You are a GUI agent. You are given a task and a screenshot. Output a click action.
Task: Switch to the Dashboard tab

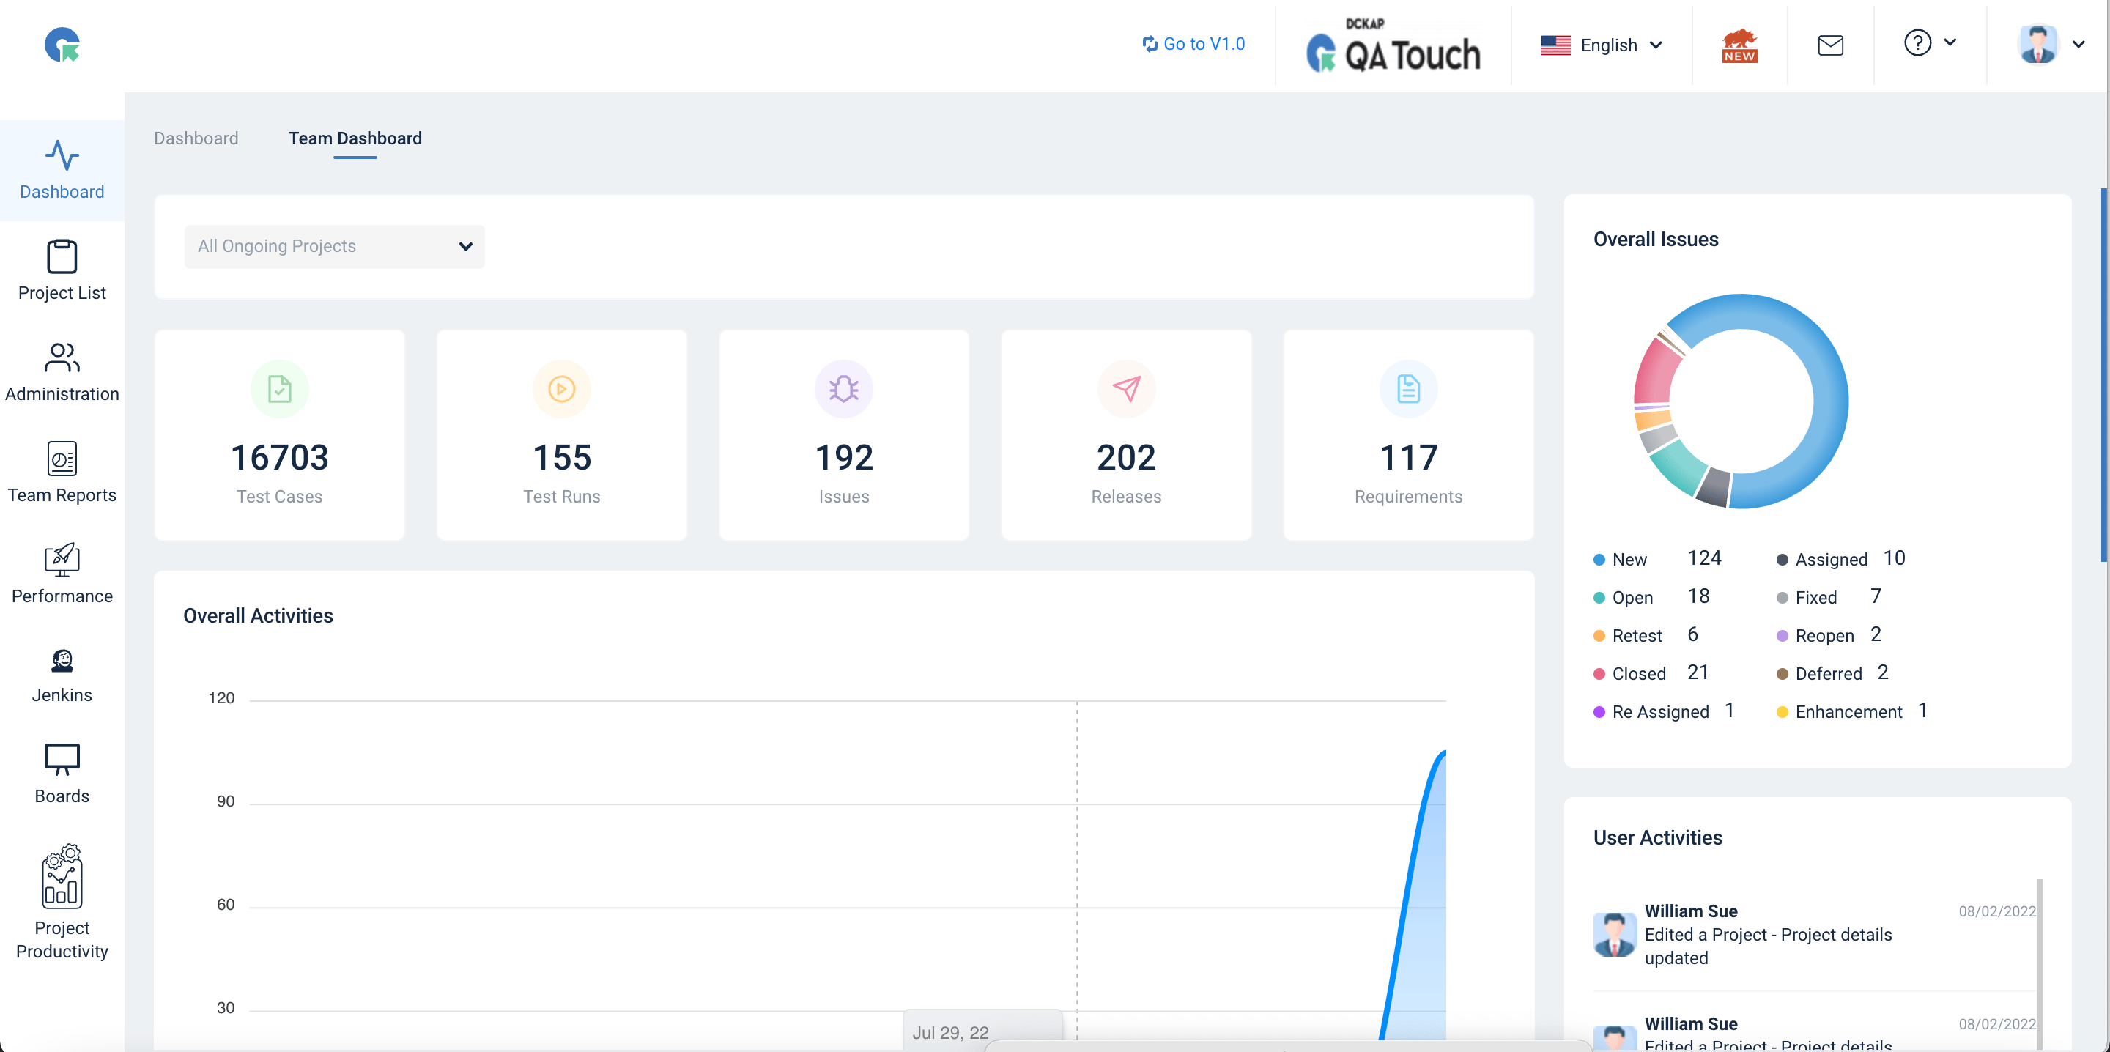[196, 138]
